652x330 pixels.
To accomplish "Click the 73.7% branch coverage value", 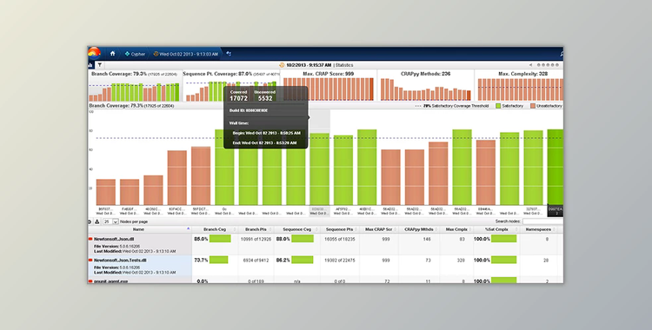I will [x=201, y=261].
